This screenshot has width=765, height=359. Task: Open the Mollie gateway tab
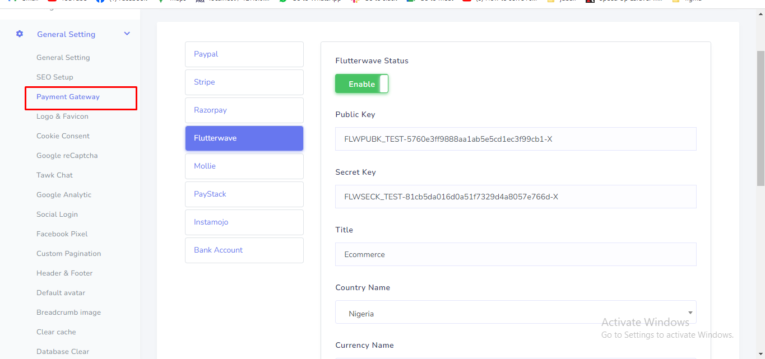pyautogui.click(x=244, y=166)
